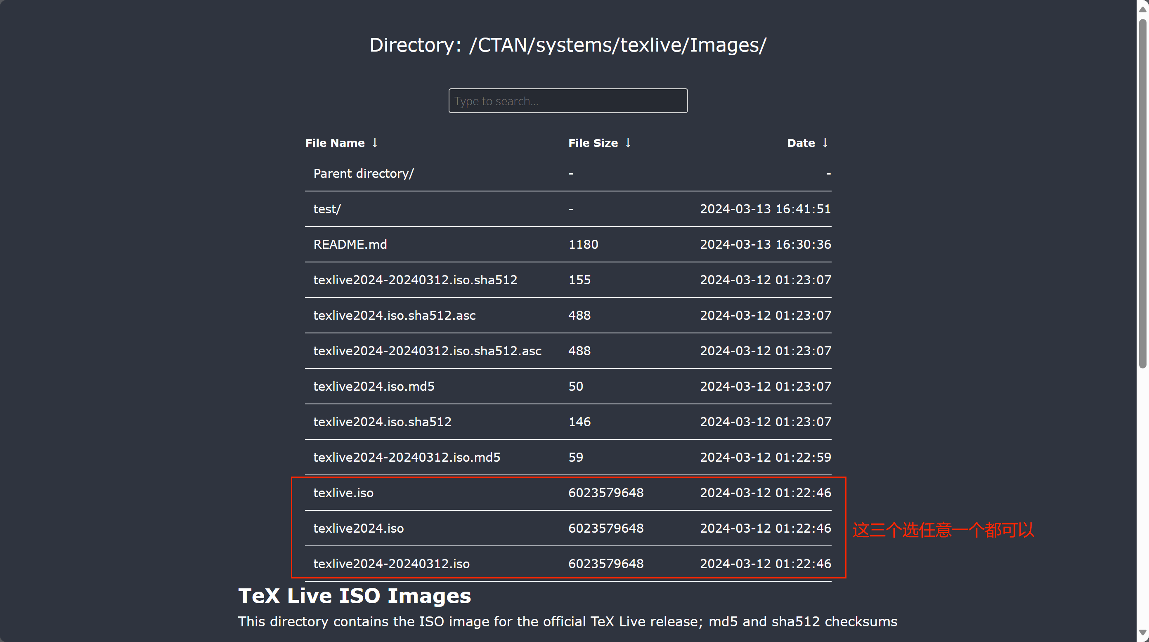Download texlive2024.iso file
Viewport: 1149px width, 642px height.
pos(358,528)
